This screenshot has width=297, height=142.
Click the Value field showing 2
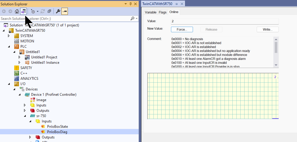(225, 21)
